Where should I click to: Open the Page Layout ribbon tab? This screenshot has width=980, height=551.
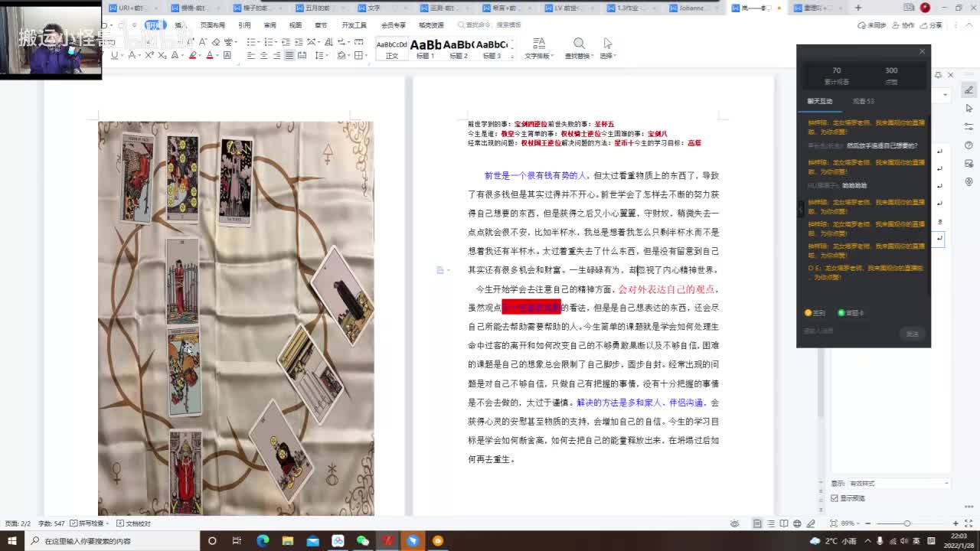(213, 25)
